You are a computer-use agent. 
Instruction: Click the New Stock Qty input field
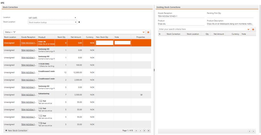(105, 43)
